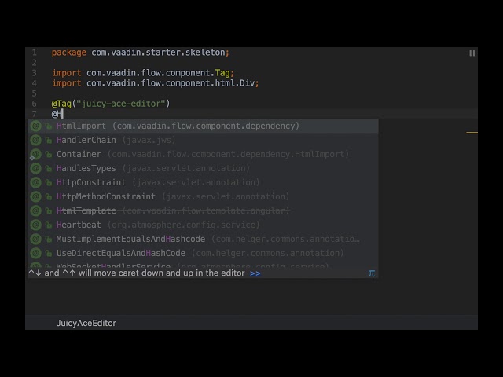503x377 pixels.
Task: Click annotation icon beside HandlesTypes
Action: pyautogui.click(x=35, y=168)
